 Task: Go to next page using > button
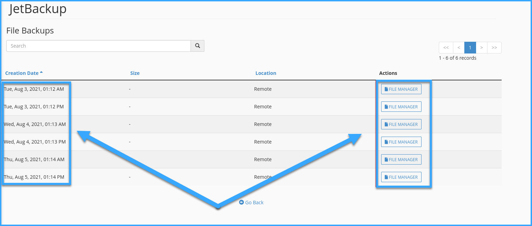(x=482, y=48)
